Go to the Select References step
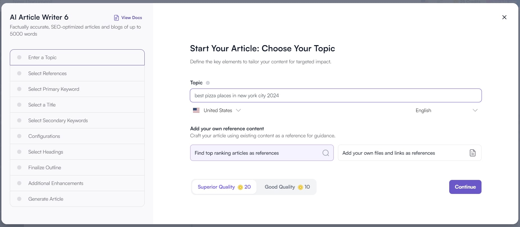The height and width of the screenshot is (227, 520). click(x=77, y=73)
